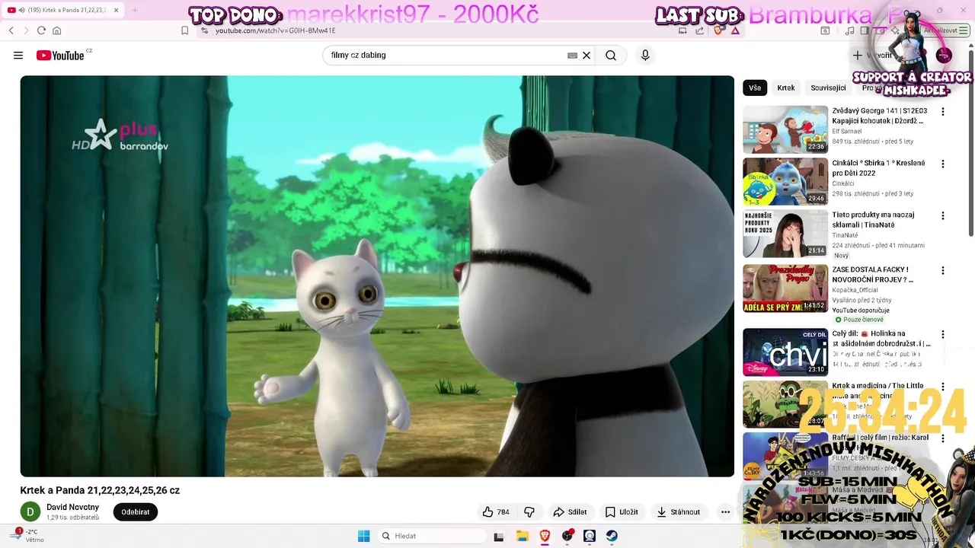Click video title Krtek a Panda 21,22,23,24,25,26 cz
The height and width of the screenshot is (548, 975).
tap(100, 490)
